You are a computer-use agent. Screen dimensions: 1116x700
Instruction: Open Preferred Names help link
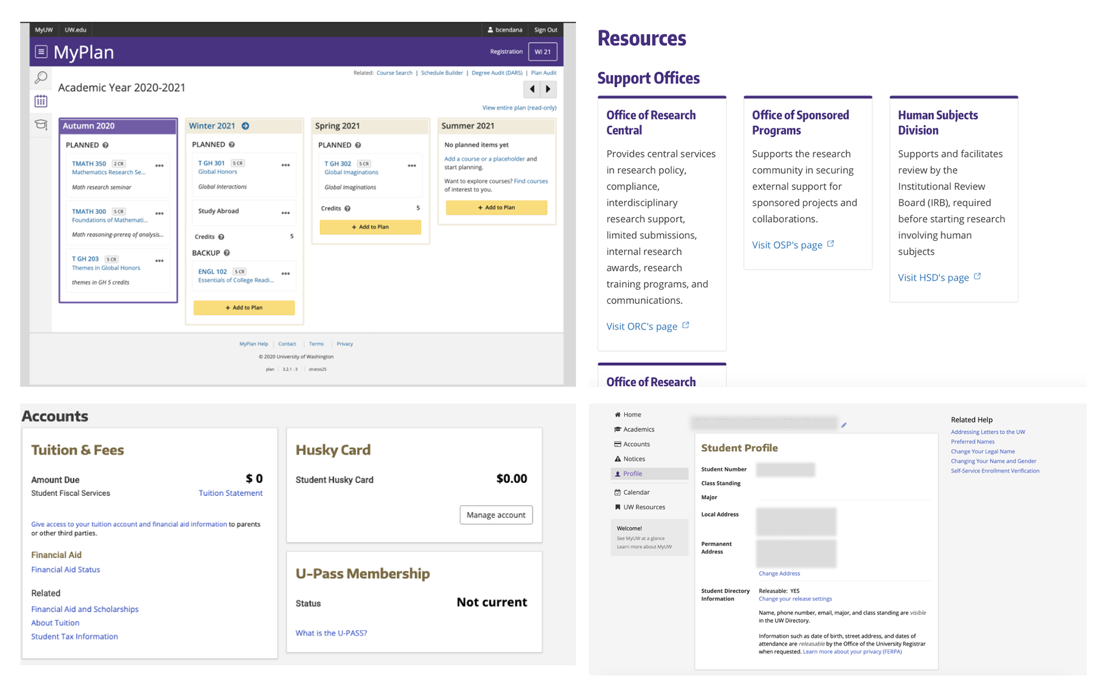click(x=972, y=442)
